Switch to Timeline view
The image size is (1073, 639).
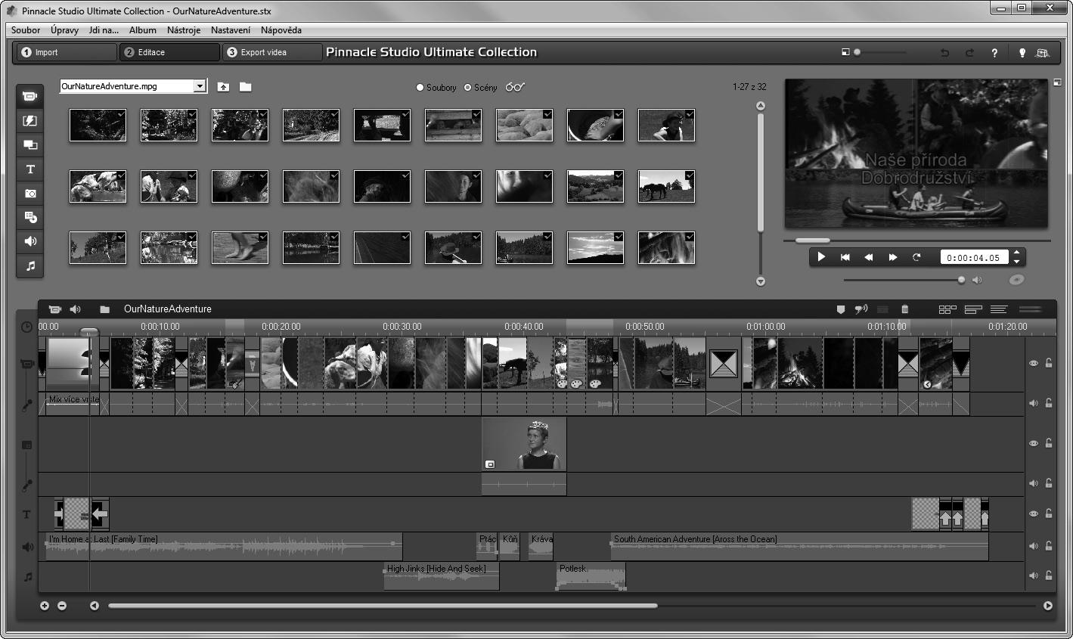coord(973,309)
